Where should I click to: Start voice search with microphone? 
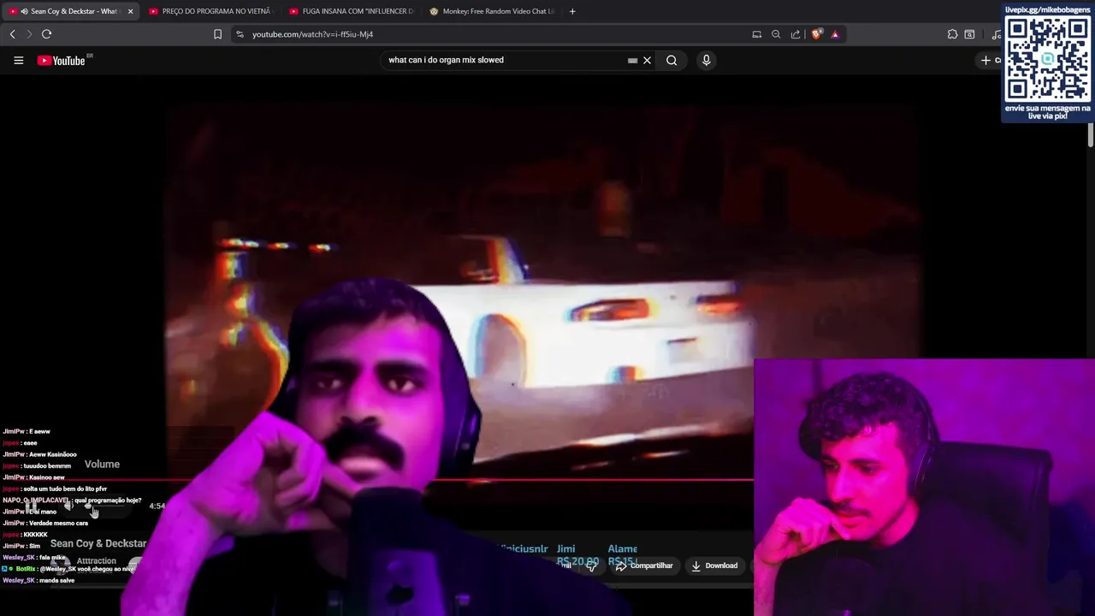pyautogui.click(x=706, y=60)
